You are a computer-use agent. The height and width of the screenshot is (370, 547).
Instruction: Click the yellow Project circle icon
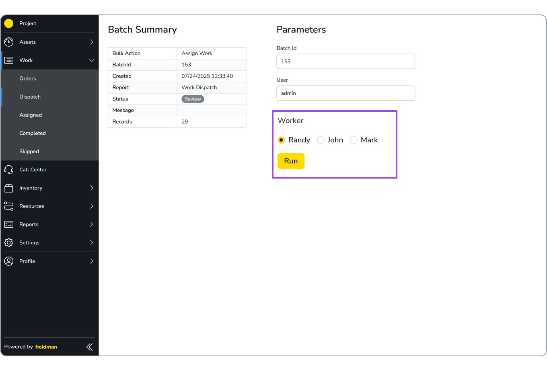(8, 23)
